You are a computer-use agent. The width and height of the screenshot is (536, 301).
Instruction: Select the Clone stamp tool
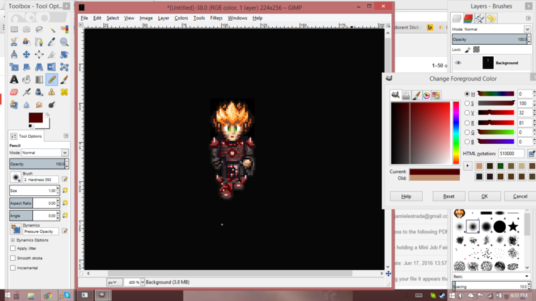52,92
